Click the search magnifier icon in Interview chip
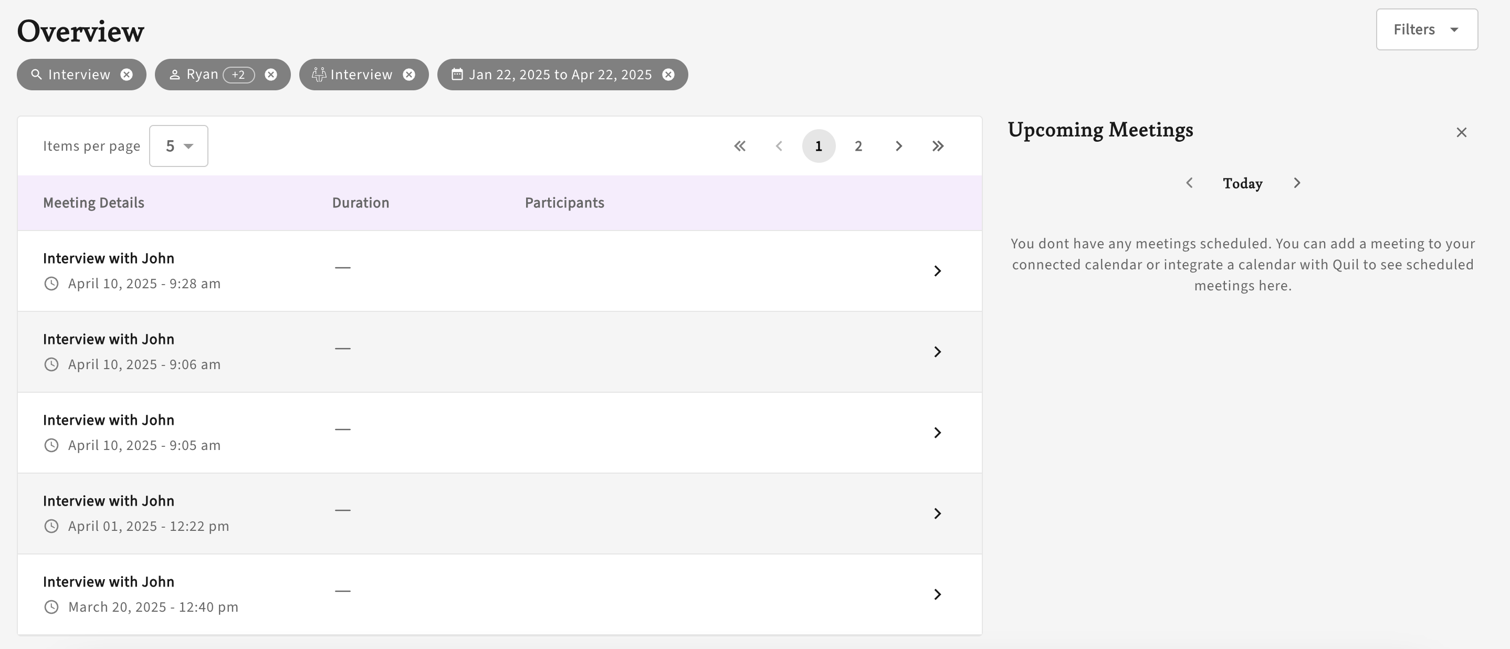The image size is (1510, 649). click(x=36, y=75)
